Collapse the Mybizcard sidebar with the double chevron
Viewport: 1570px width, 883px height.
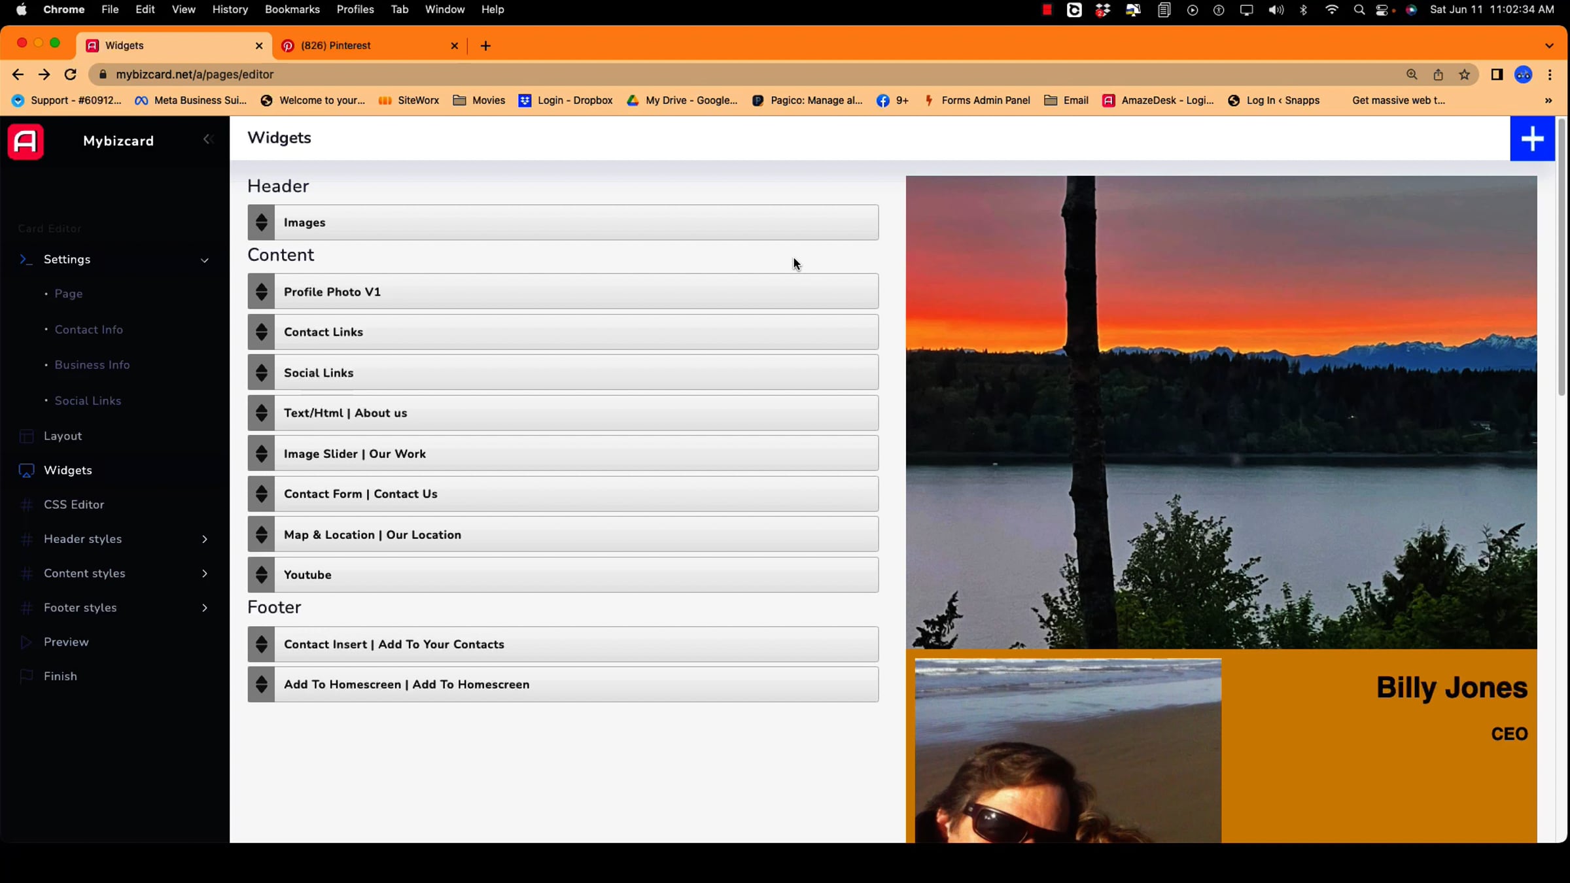point(208,139)
